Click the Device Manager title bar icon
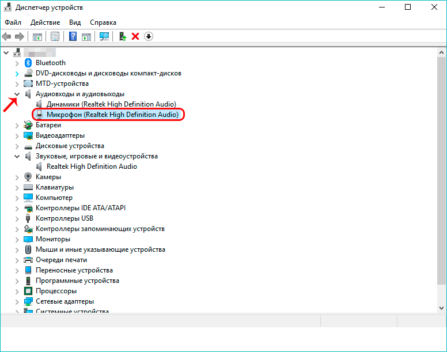 7,7
